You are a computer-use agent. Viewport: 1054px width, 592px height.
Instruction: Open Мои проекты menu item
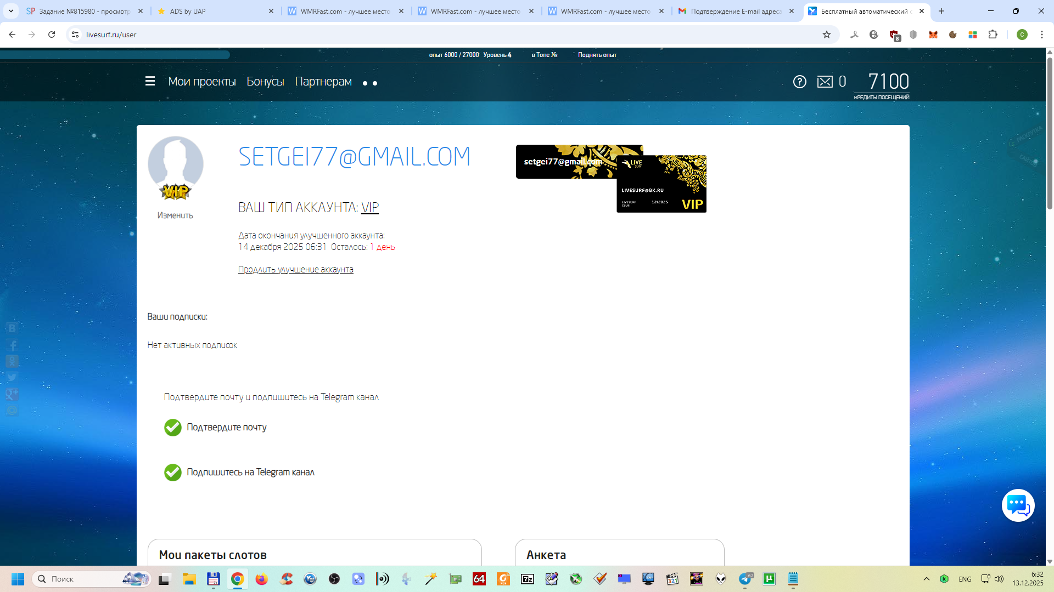(x=202, y=82)
